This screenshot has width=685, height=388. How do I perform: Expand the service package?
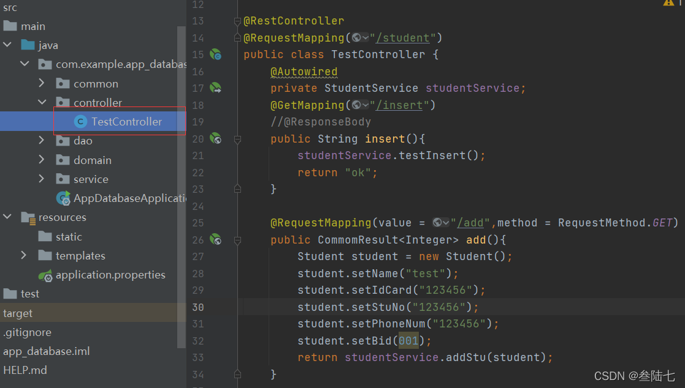[42, 178]
